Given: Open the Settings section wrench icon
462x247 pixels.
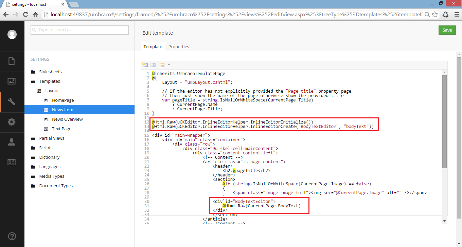Looking at the screenshot, I should click(x=12, y=102).
